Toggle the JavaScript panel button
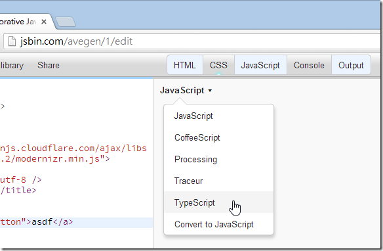 pyautogui.click(x=260, y=65)
